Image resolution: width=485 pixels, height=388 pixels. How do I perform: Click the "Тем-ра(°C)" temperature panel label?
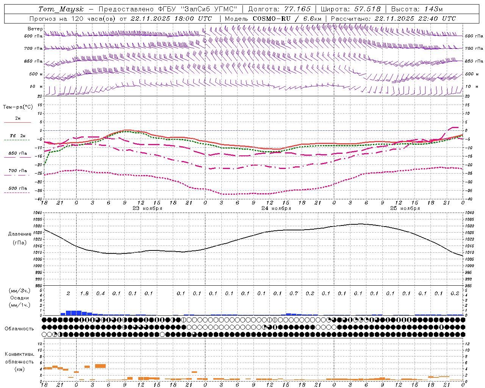[18, 107]
